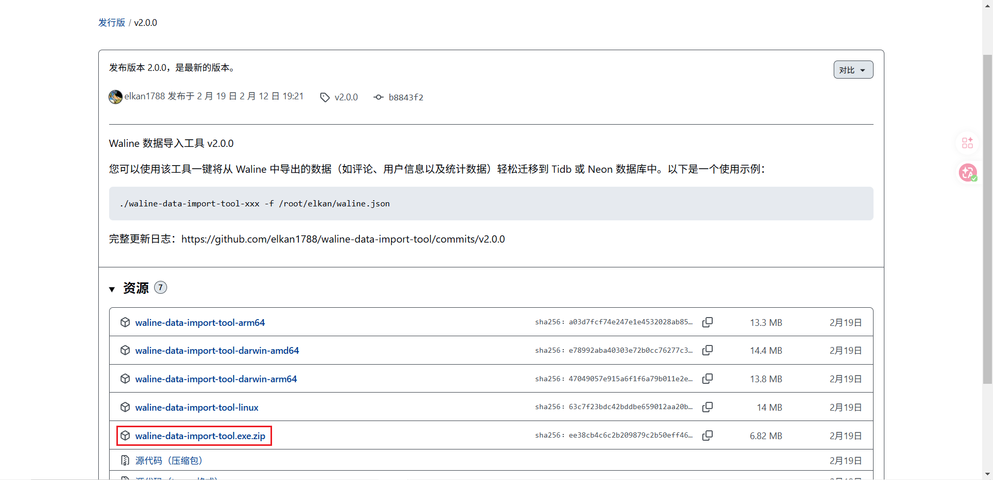Image resolution: width=993 pixels, height=480 pixels.
Task: Click the 6.82 MB size value
Action: [766, 436]
